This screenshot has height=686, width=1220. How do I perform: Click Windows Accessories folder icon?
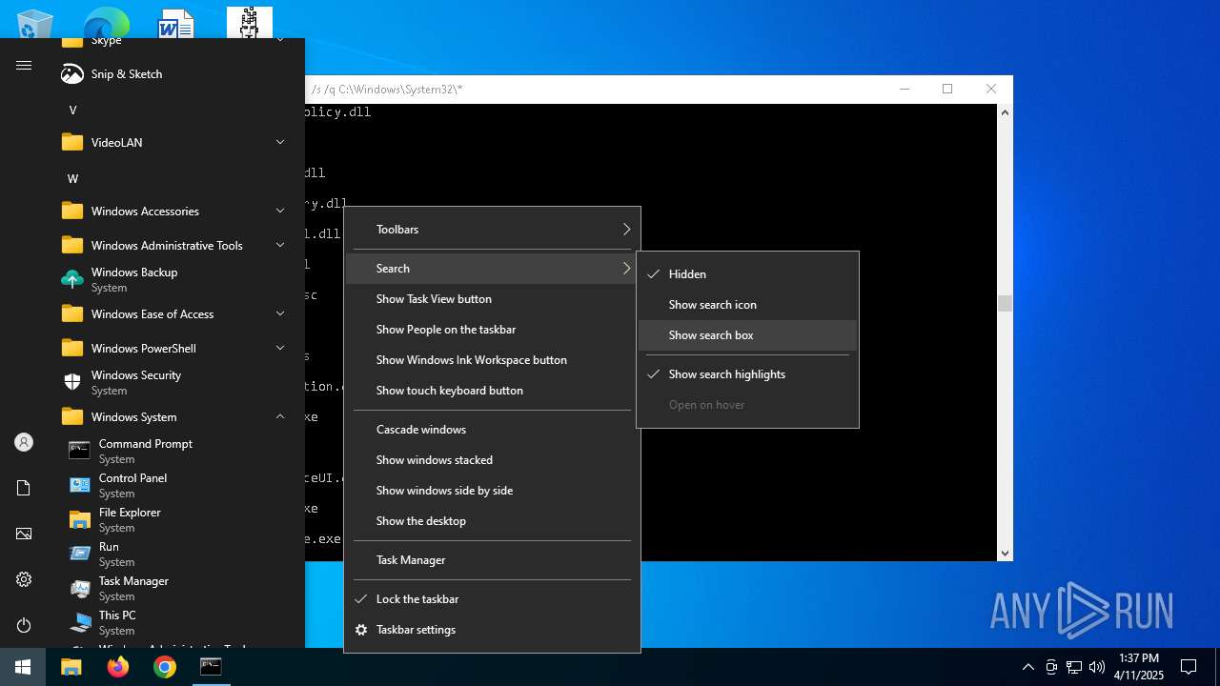click(72, 212)
